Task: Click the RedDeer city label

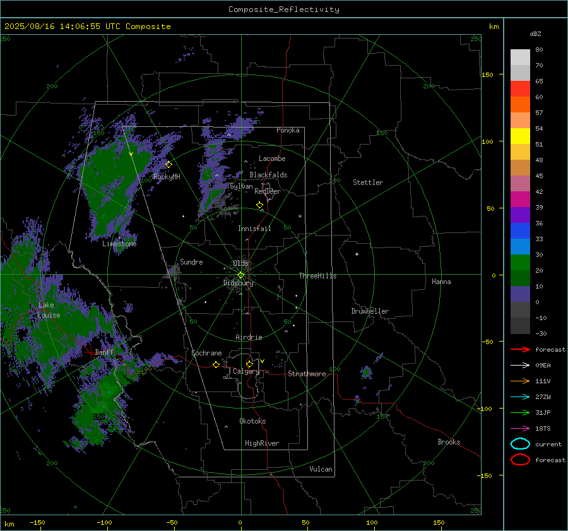Action: [268, 191]
